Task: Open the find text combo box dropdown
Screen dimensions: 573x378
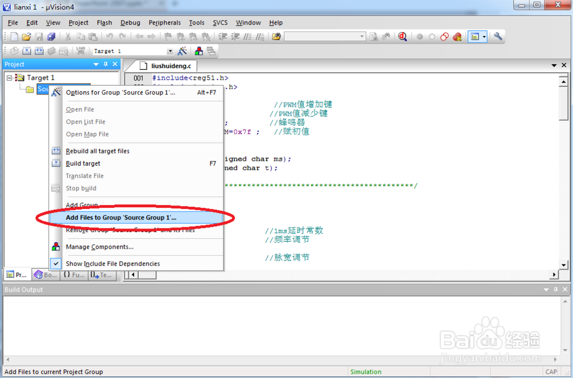Action: coord(362,37)
